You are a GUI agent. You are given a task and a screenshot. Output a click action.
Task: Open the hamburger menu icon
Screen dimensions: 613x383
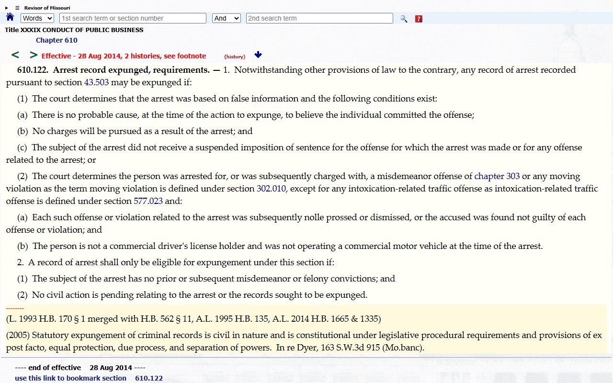[17, 8]
